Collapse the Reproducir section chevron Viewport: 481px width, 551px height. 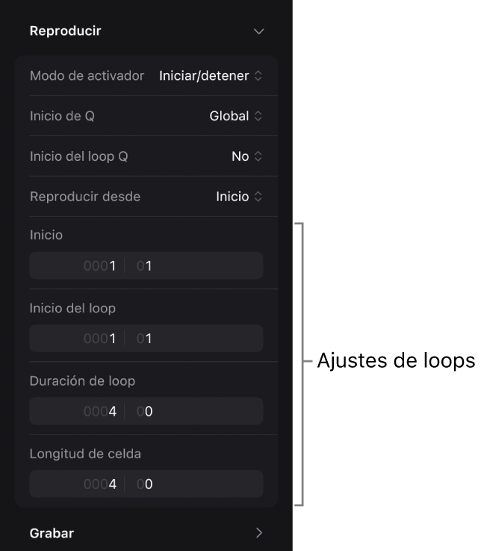pyautogui.click(x=259, y=31)
